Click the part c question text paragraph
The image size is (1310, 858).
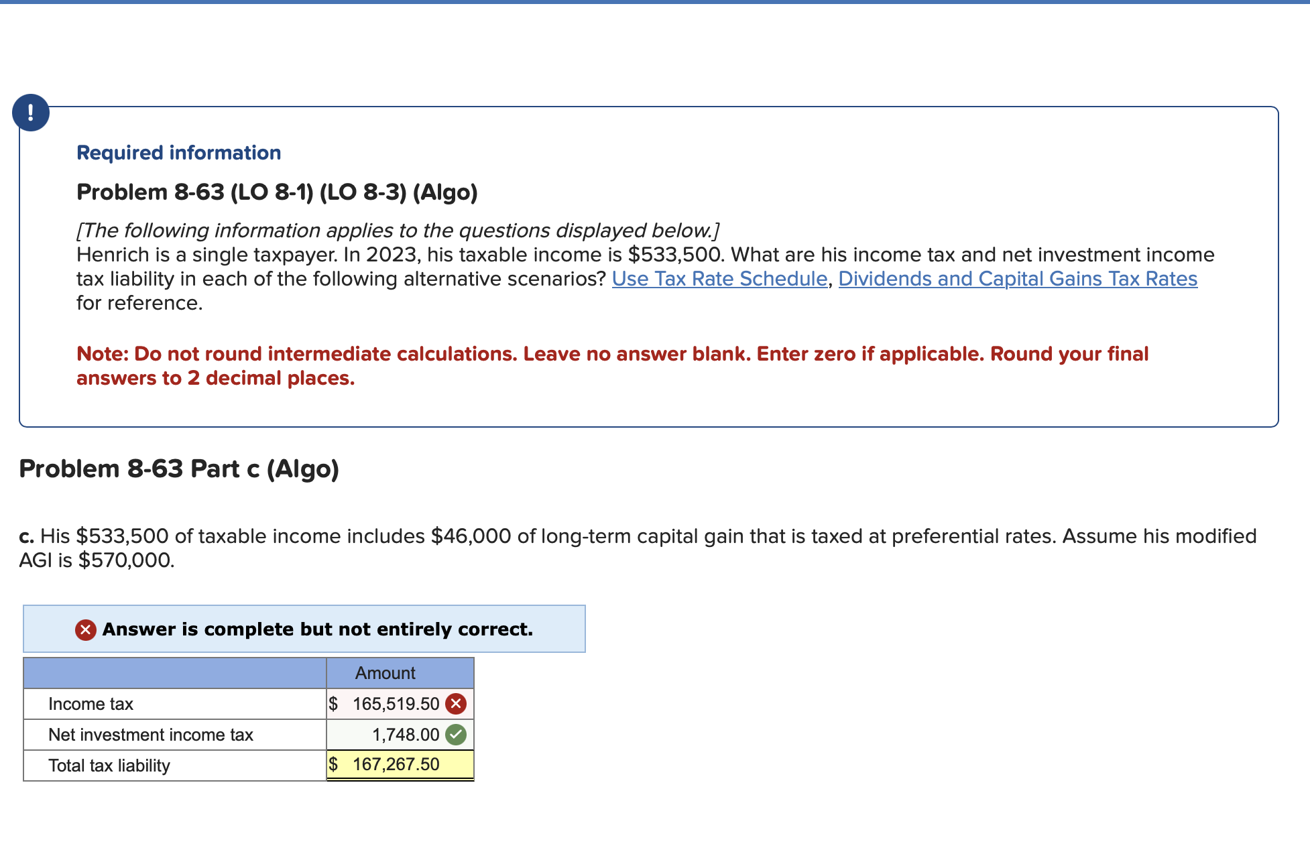point(637,548)
